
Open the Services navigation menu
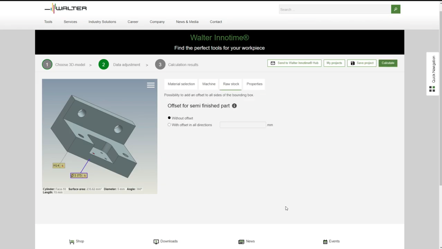click(70, 22)
